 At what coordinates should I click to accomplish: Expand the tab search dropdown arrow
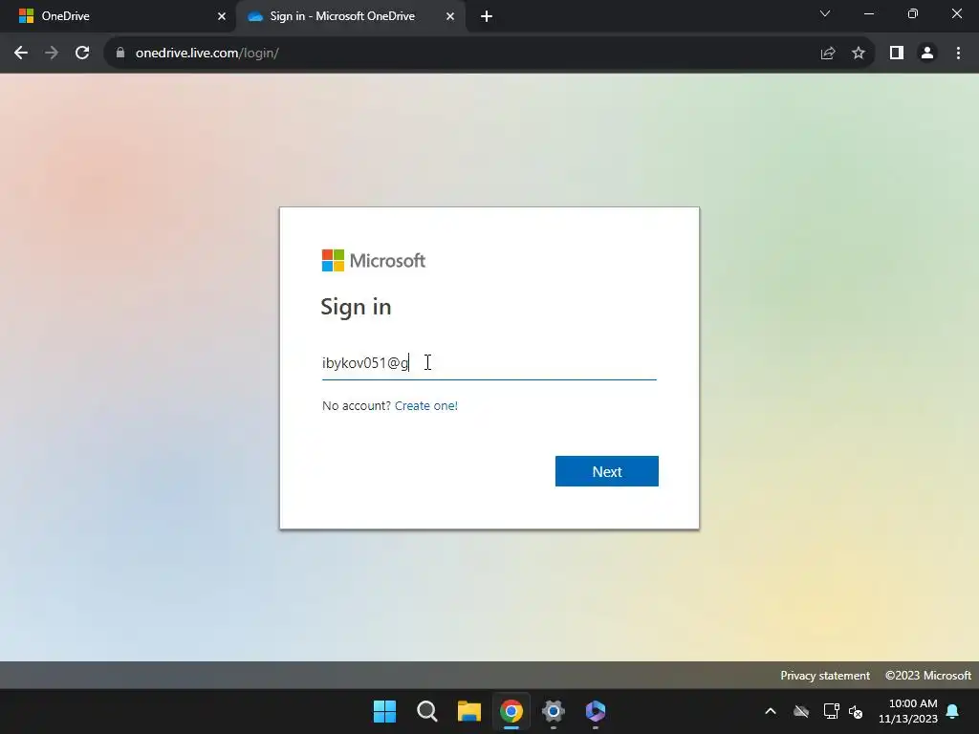tap(825, 13)
